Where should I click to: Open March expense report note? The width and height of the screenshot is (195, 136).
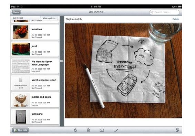pos(35,83)
